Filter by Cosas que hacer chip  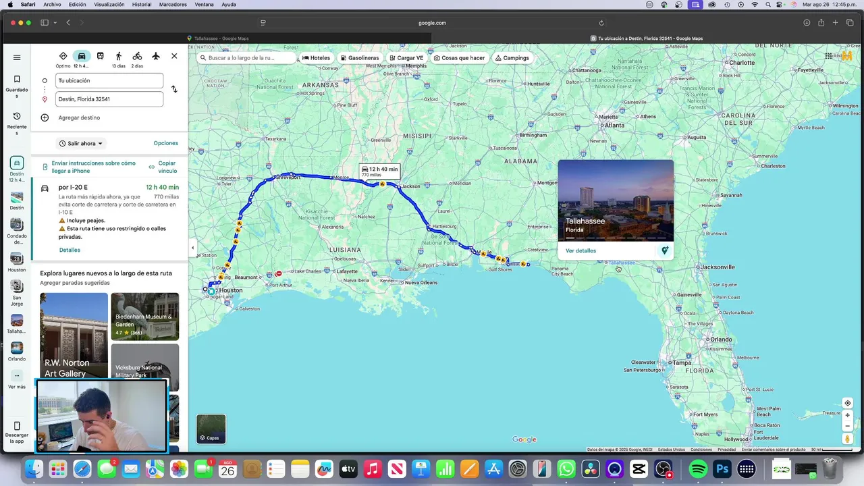[460, 58]
